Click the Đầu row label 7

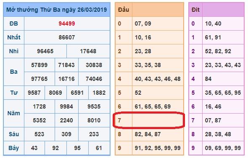click(119, 120)
